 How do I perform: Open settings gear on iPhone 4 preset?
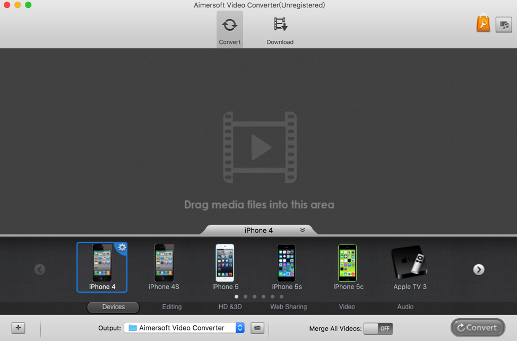pos(122,248)
